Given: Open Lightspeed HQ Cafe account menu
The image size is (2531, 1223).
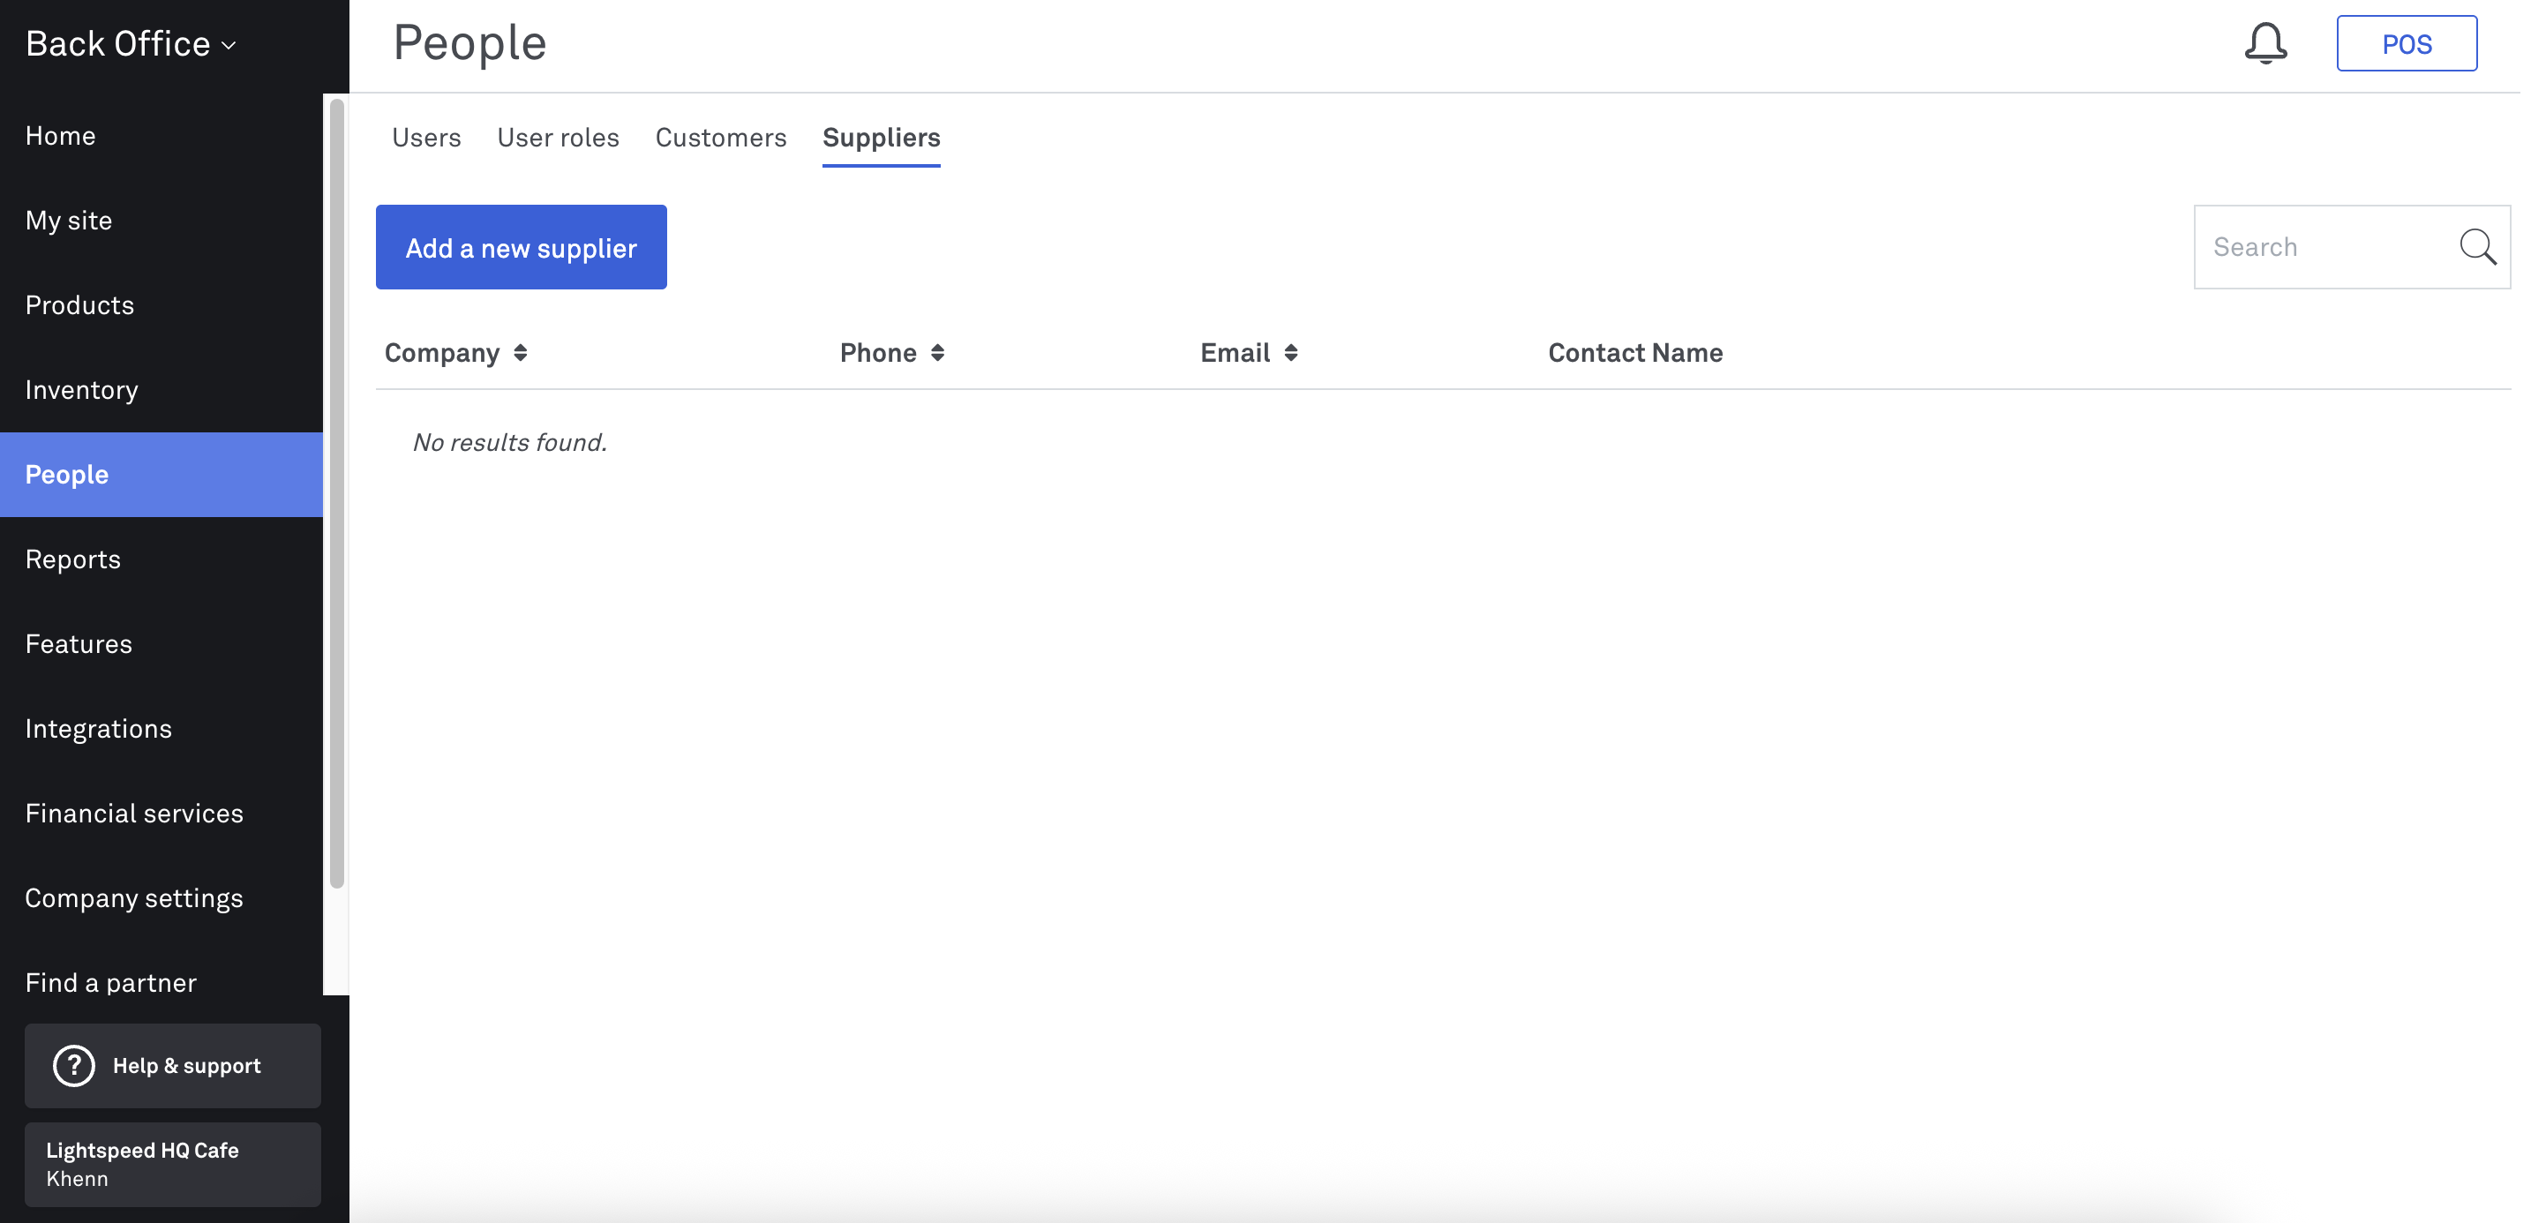Looking at the screenshot, I should click(173, 1164).
